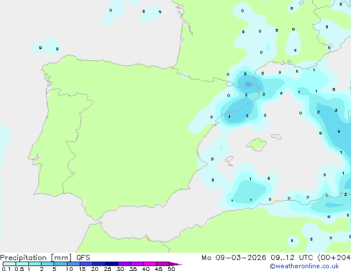The height and width of the screenshot is (271, 351).
Task: Click the 'Precipitation [mm]' title text
Action: 36,258
